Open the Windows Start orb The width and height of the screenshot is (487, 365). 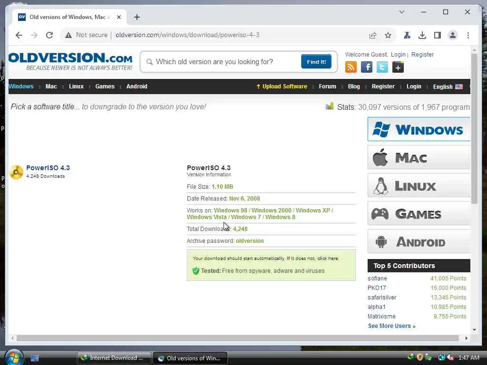click(x=14, y=357)
